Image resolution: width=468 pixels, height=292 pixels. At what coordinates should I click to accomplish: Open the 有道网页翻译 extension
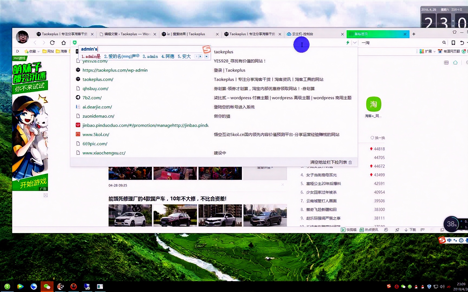(x=449, y=51)
